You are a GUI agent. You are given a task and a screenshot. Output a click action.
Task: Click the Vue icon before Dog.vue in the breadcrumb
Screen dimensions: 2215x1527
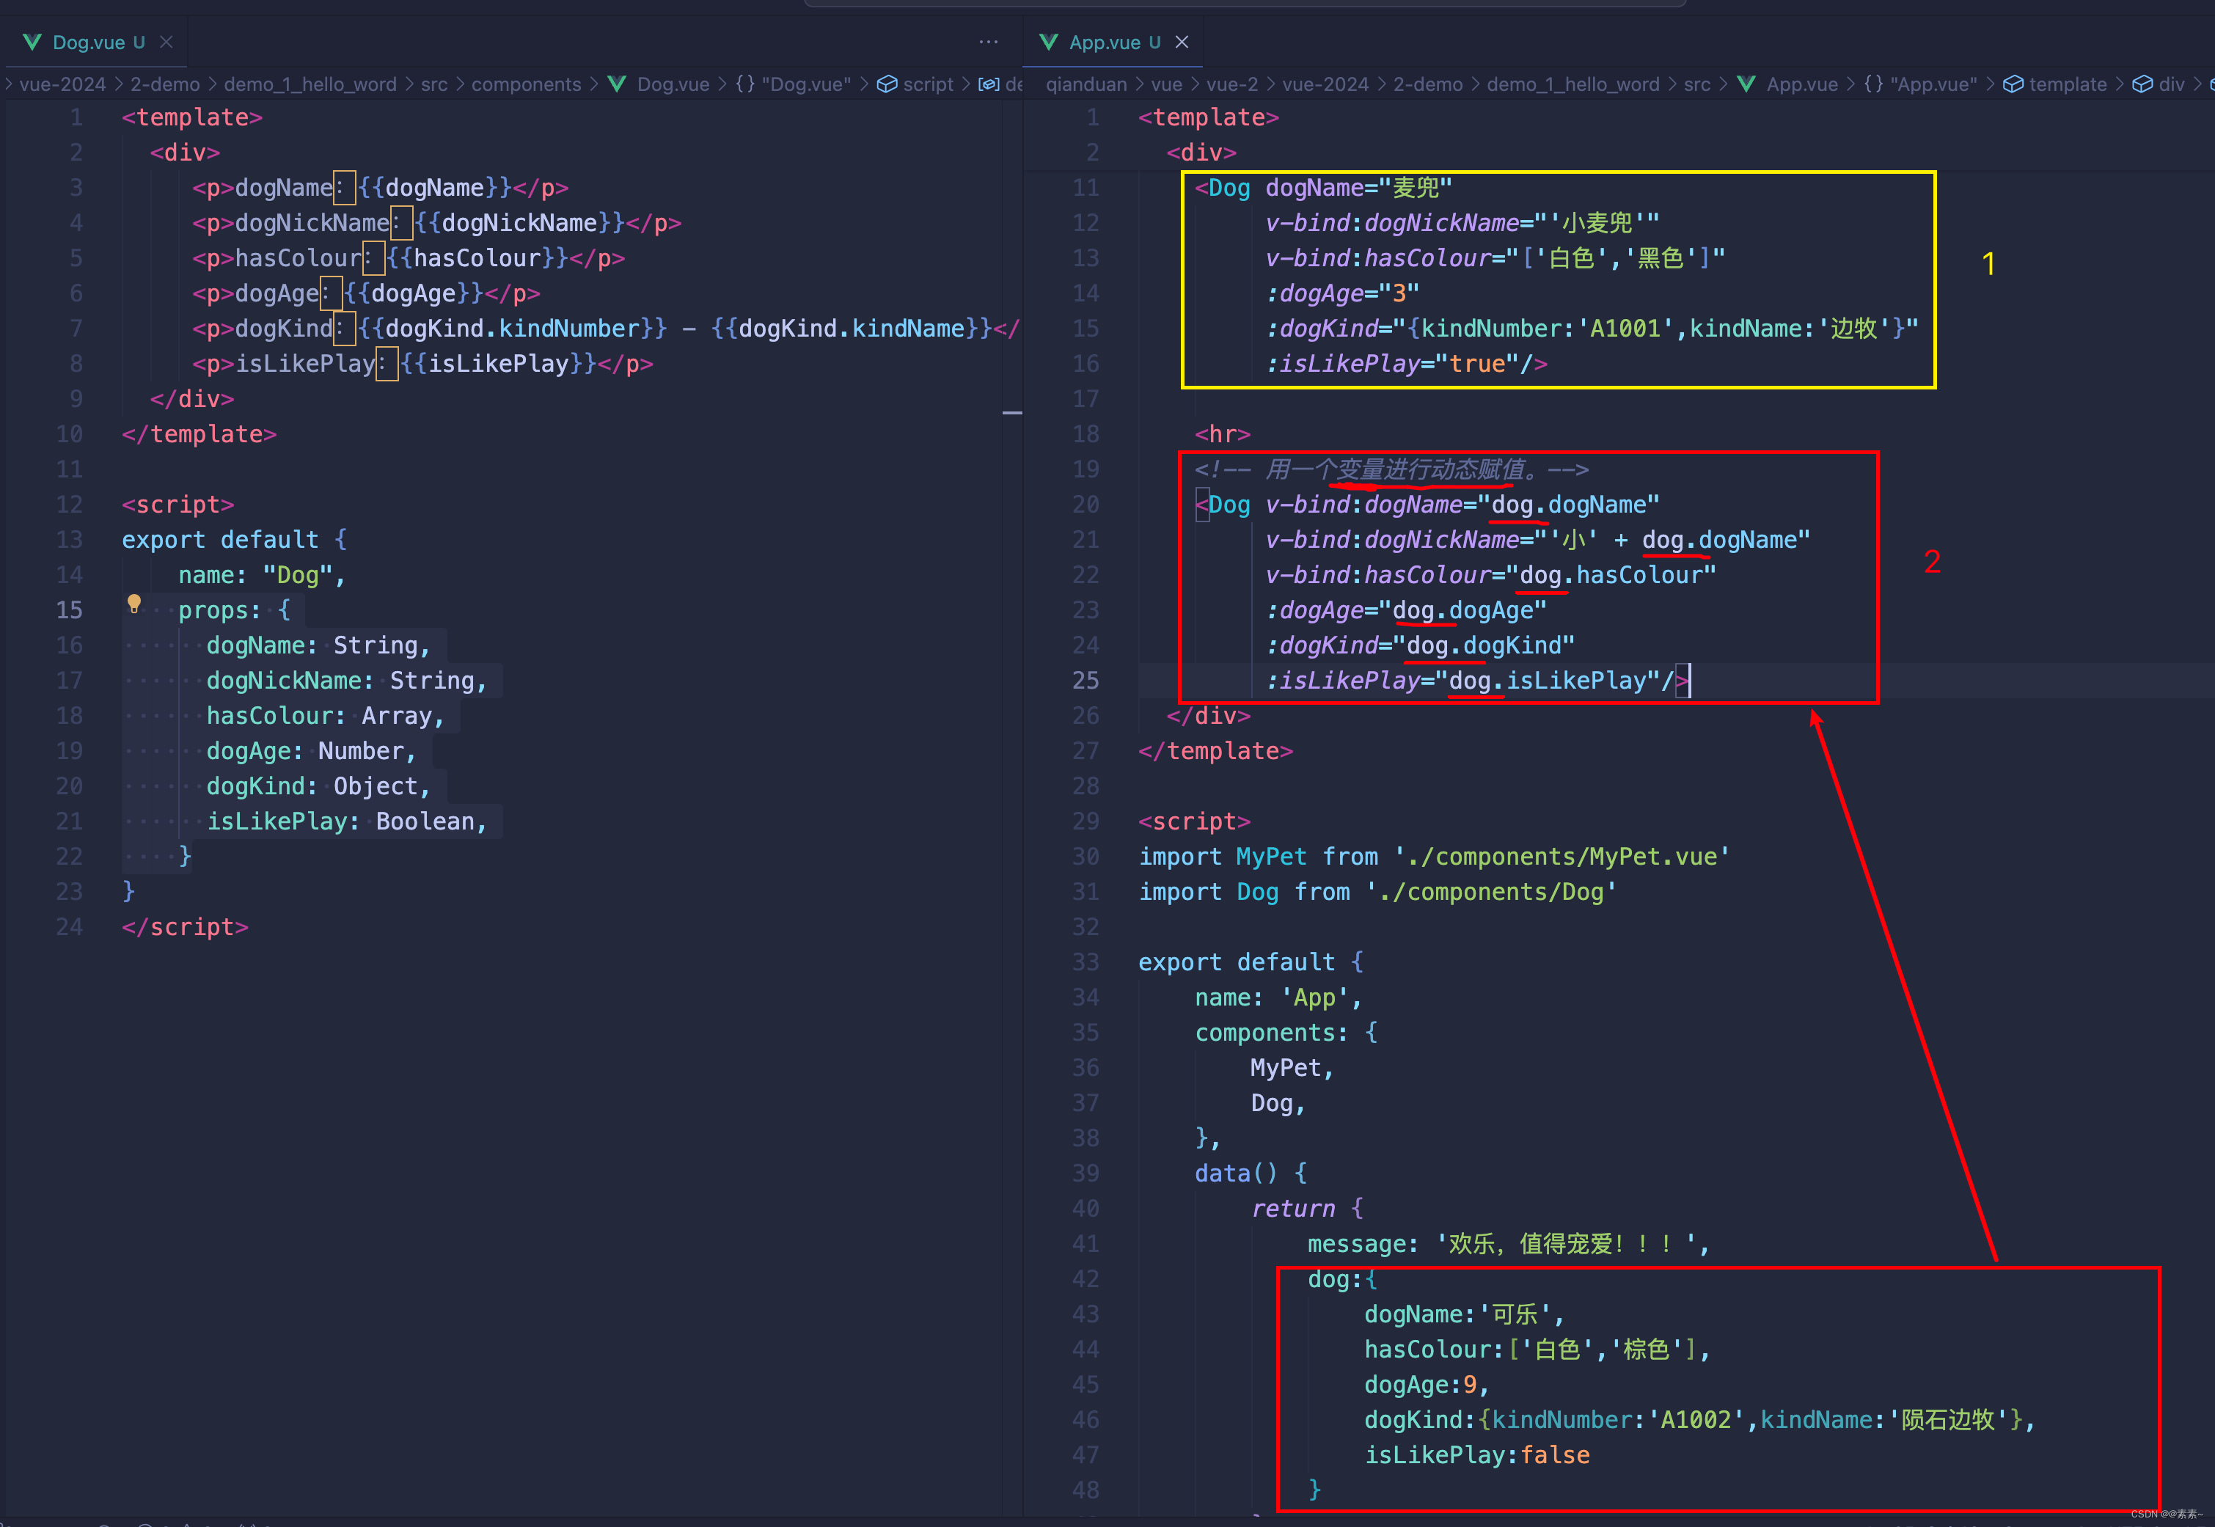(617, 84)
